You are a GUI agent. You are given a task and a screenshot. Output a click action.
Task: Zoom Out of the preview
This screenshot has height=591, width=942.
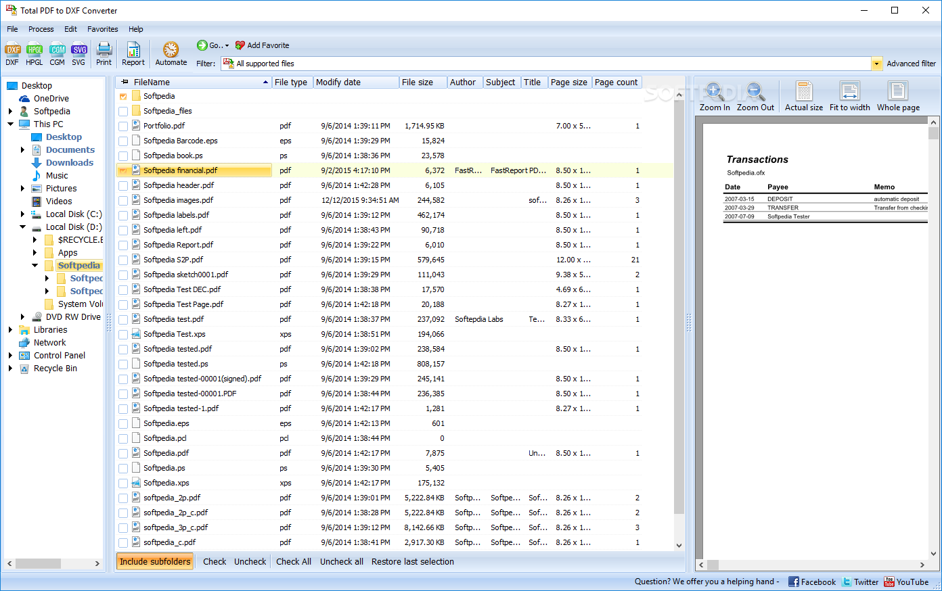[755, 96]
